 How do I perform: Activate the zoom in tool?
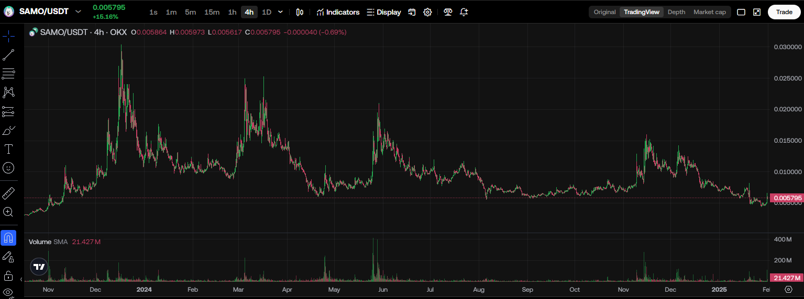click(x=8, y=212)
